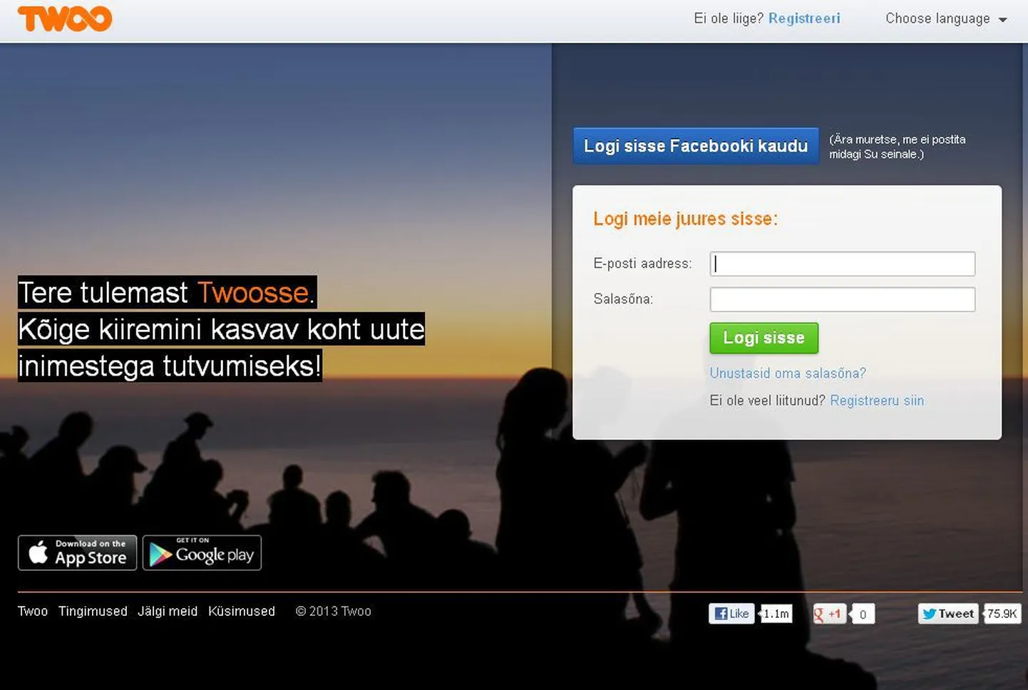
Task: Click the © 2013 Twoo copyright text
Action: (x=334, y=612)
